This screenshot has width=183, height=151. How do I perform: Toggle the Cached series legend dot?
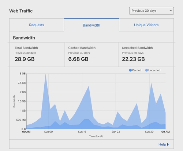[x=130, y=70]
